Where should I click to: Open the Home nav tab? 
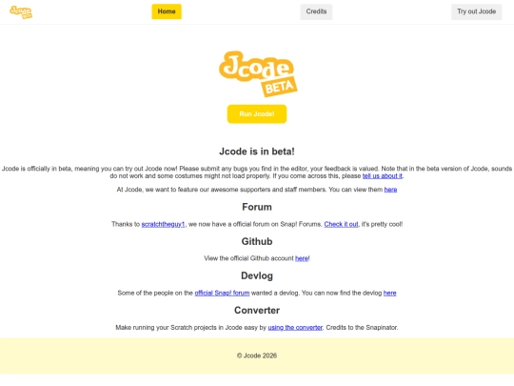(167, 11)
